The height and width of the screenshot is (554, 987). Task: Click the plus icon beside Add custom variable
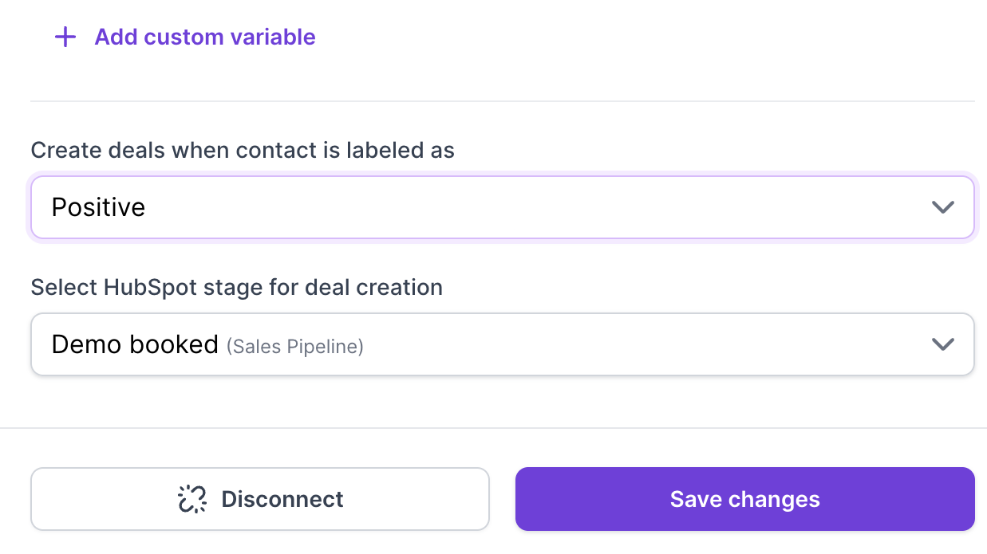click(x=65, y=37)
